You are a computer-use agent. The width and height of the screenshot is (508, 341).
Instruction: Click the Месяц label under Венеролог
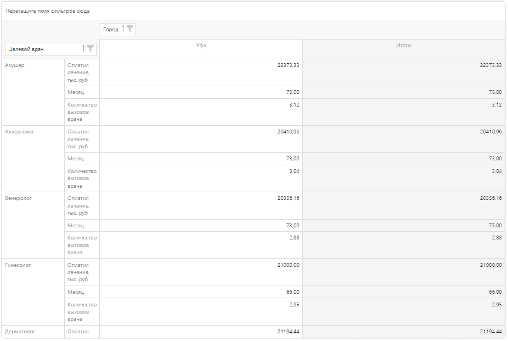pos(76,226)
